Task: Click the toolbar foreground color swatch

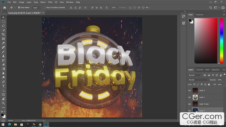Action: [x=2, y=115]
